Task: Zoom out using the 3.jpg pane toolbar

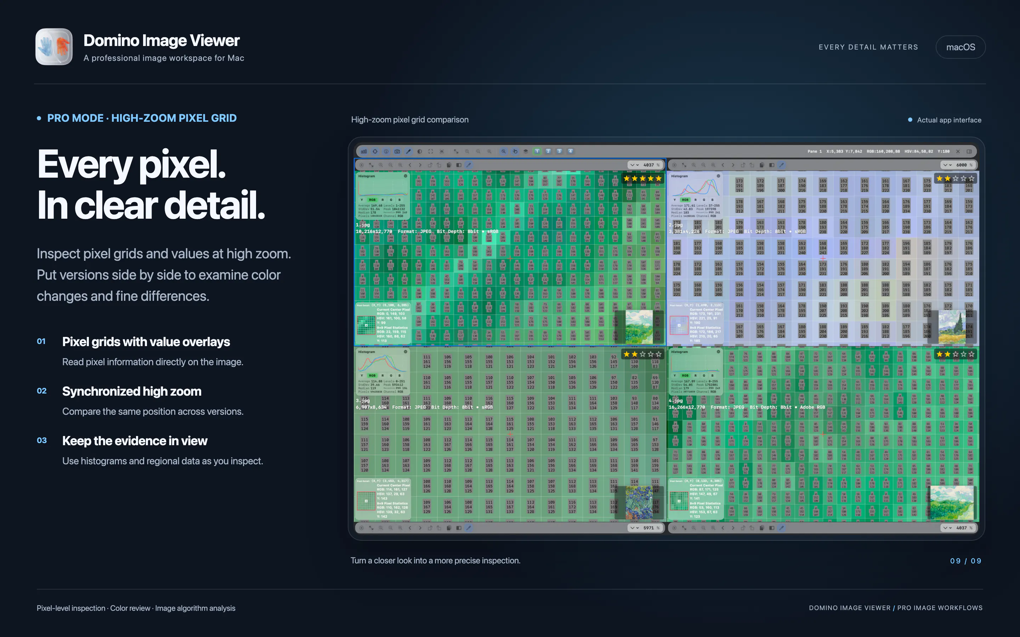Action: coord(391,528)
